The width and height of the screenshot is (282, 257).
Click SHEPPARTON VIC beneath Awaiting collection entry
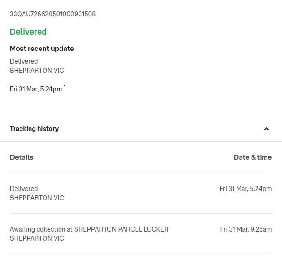[x=37, y=238]
